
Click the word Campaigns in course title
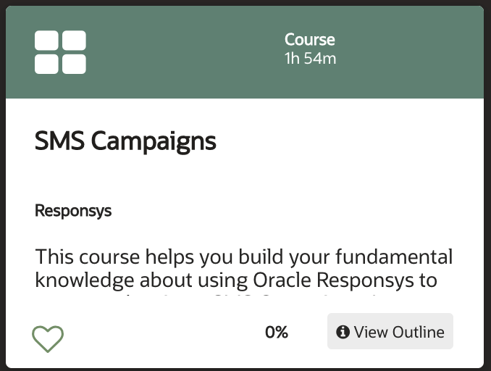pyautogui.click(x=154, y=142)
